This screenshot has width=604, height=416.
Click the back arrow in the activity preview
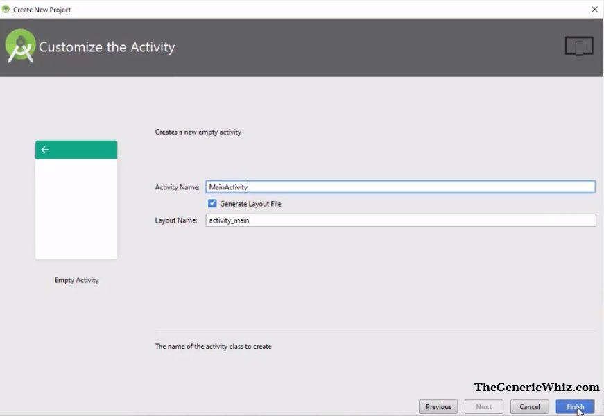click(x=44, y=150)
